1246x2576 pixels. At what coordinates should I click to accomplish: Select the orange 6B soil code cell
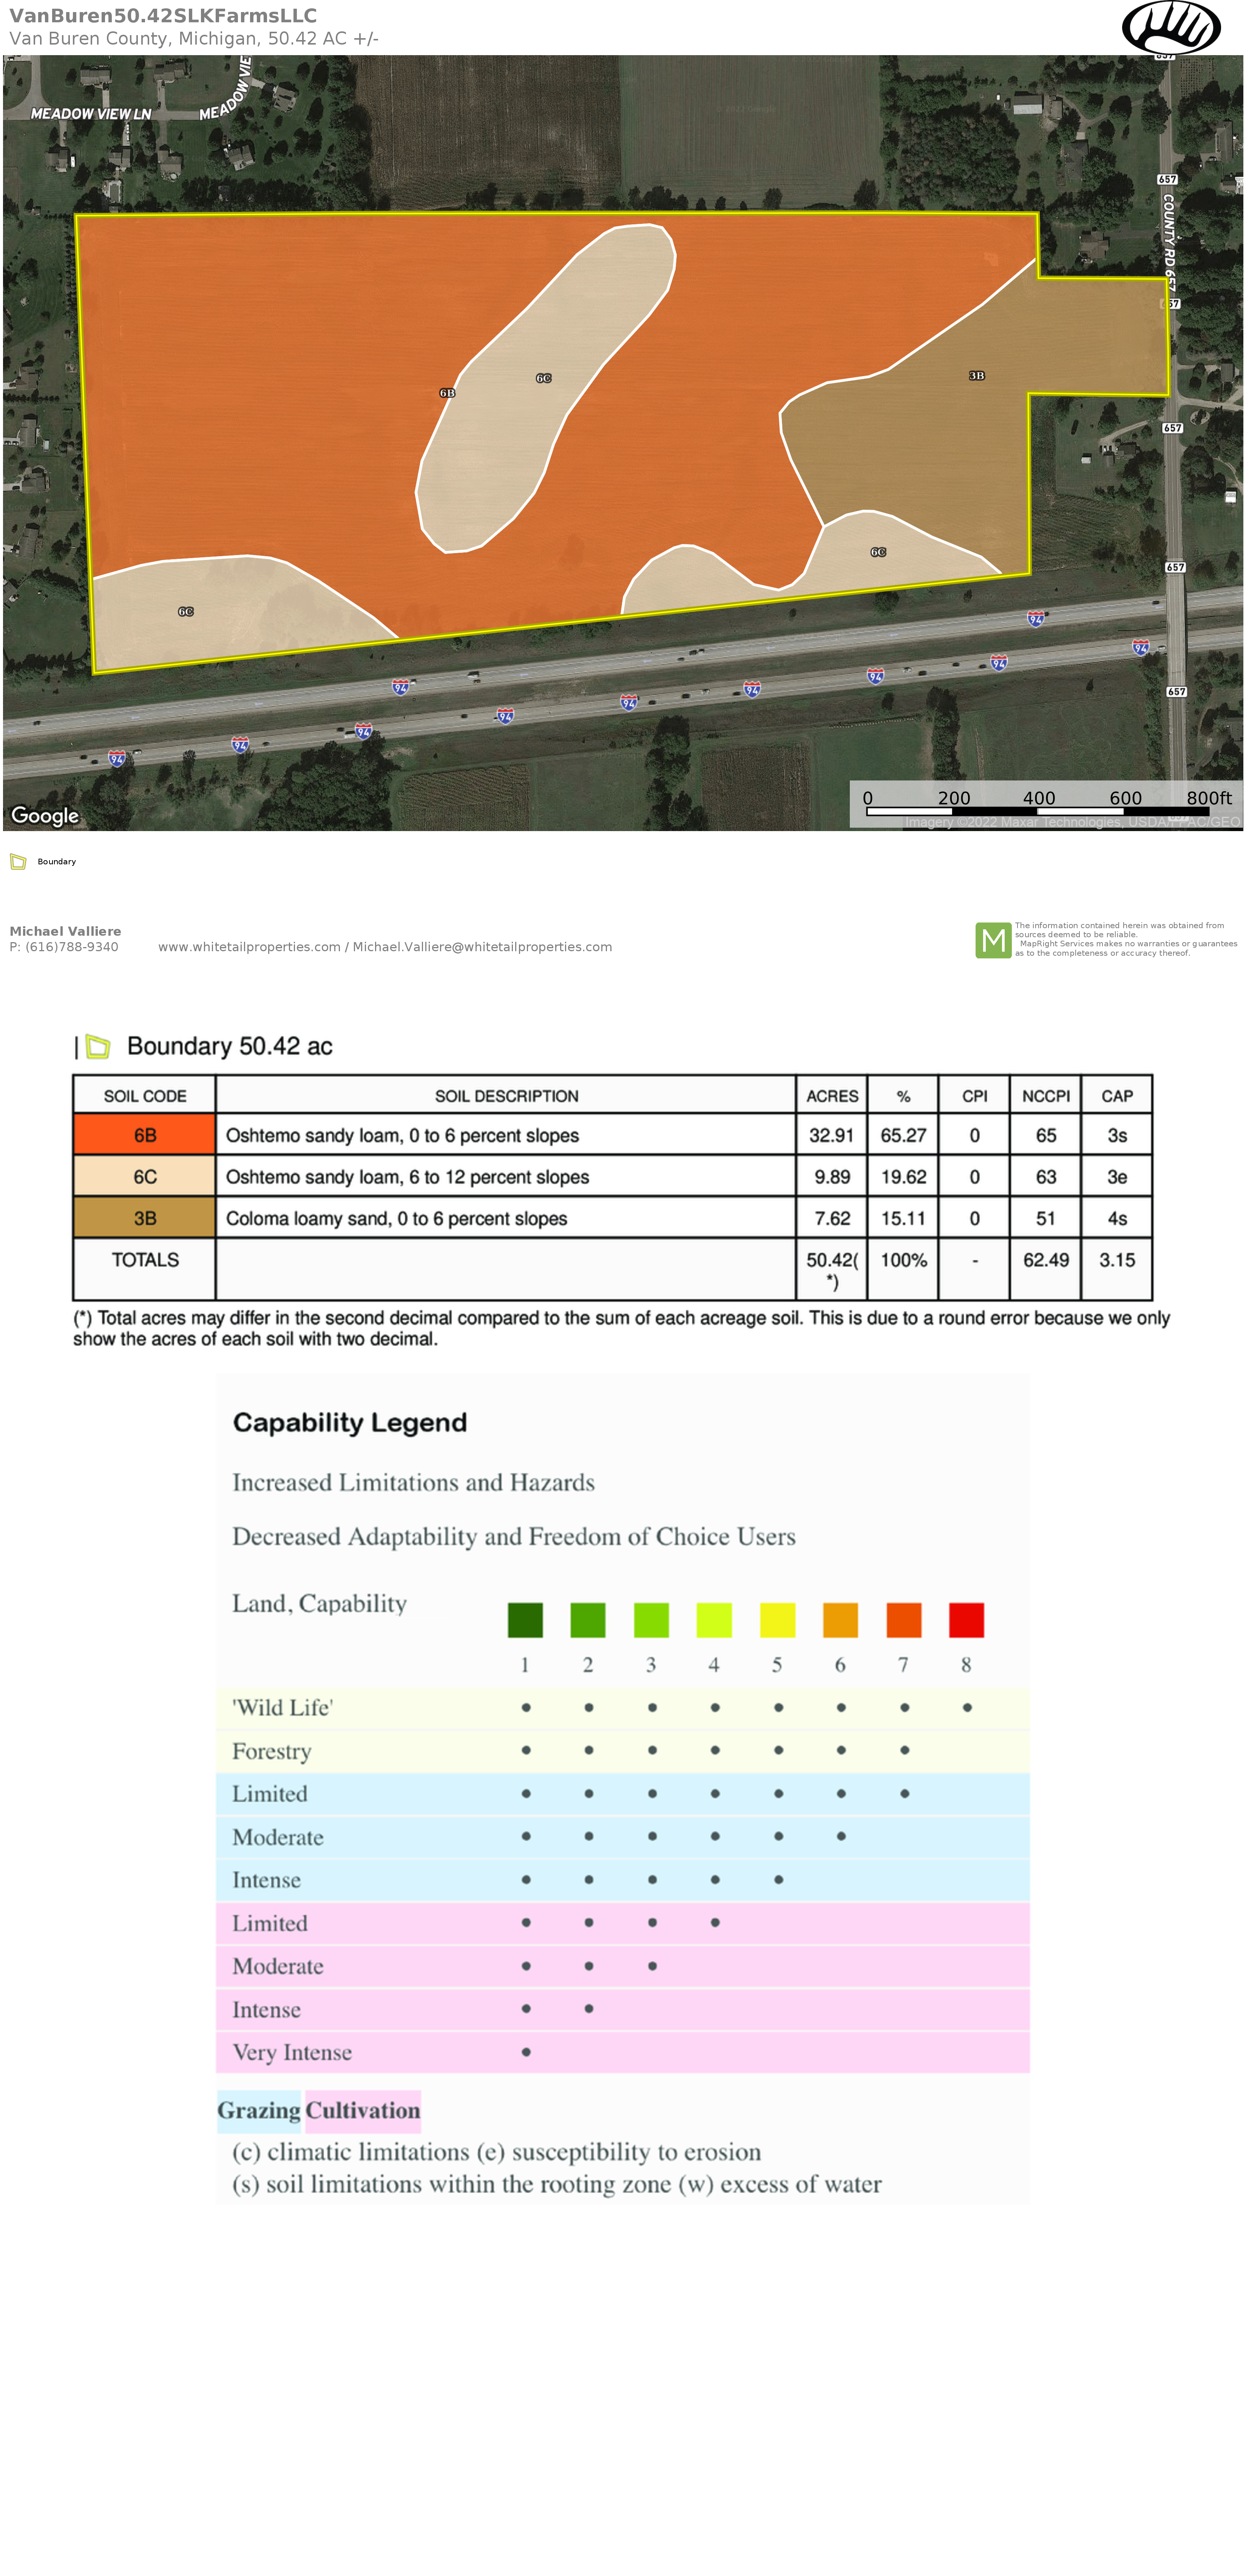pyautogui.click(x=145, y=1135)
